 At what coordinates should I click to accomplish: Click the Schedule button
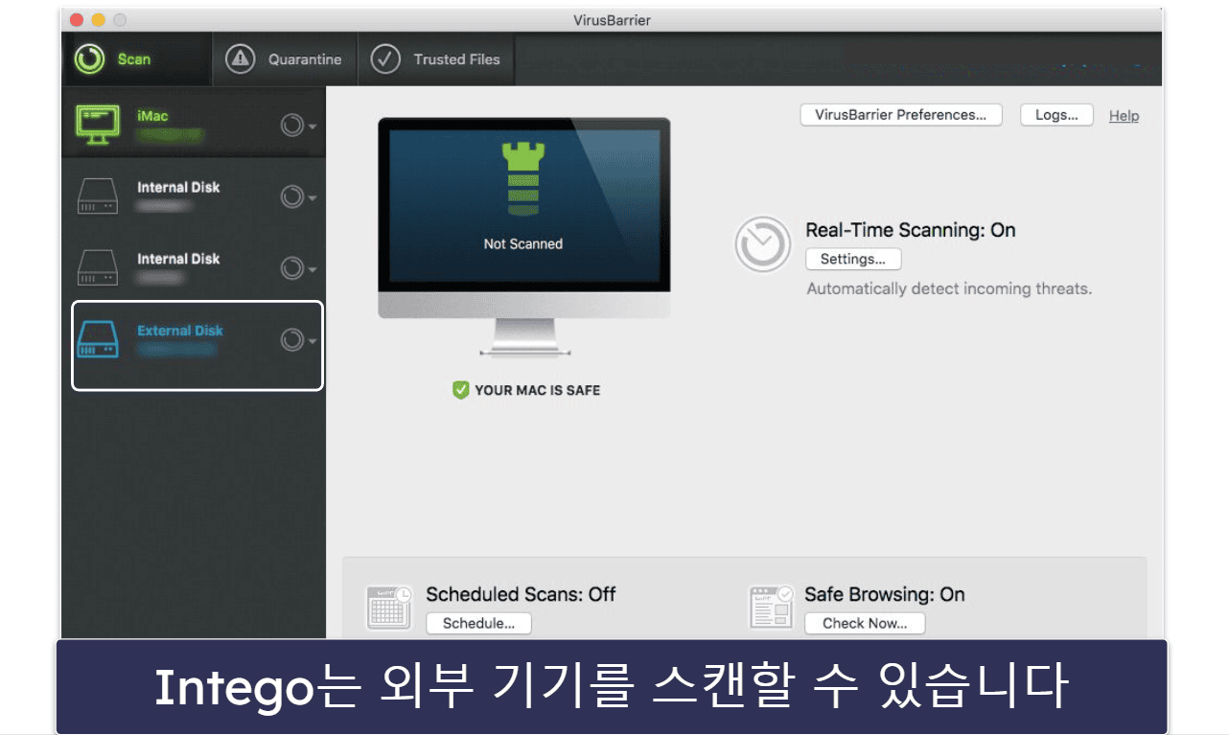478,623
